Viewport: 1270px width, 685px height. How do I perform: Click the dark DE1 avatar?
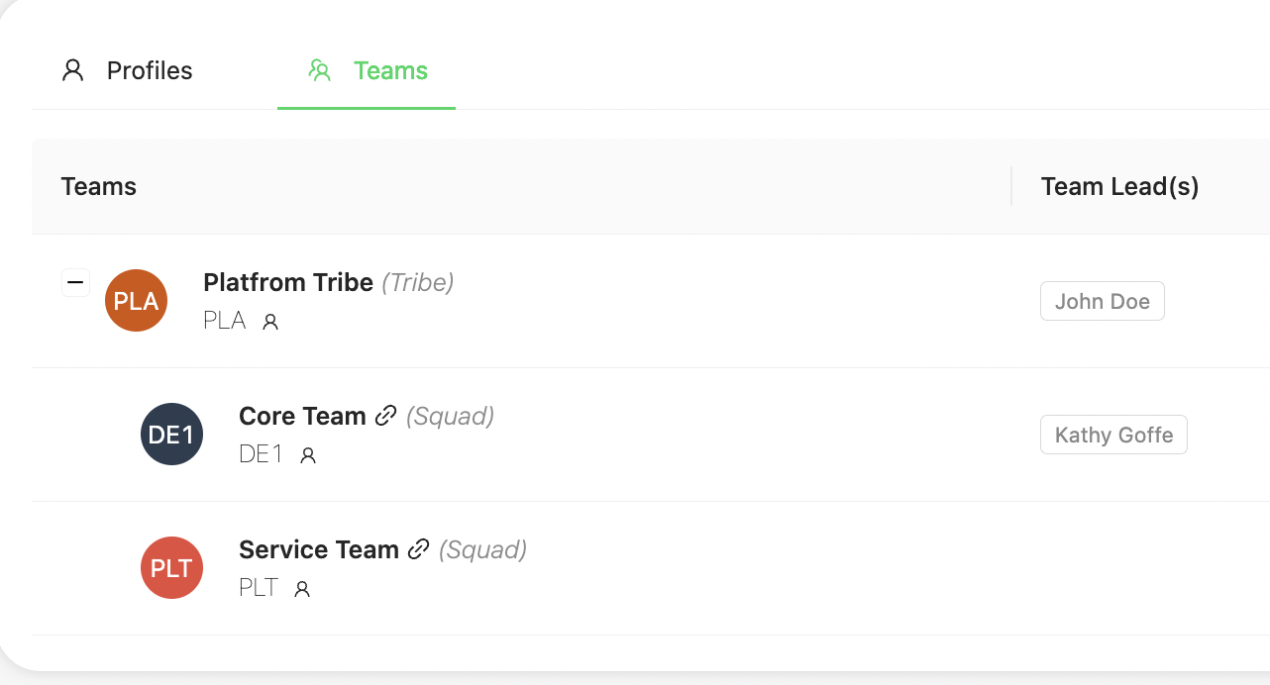(x=172, y=435)
